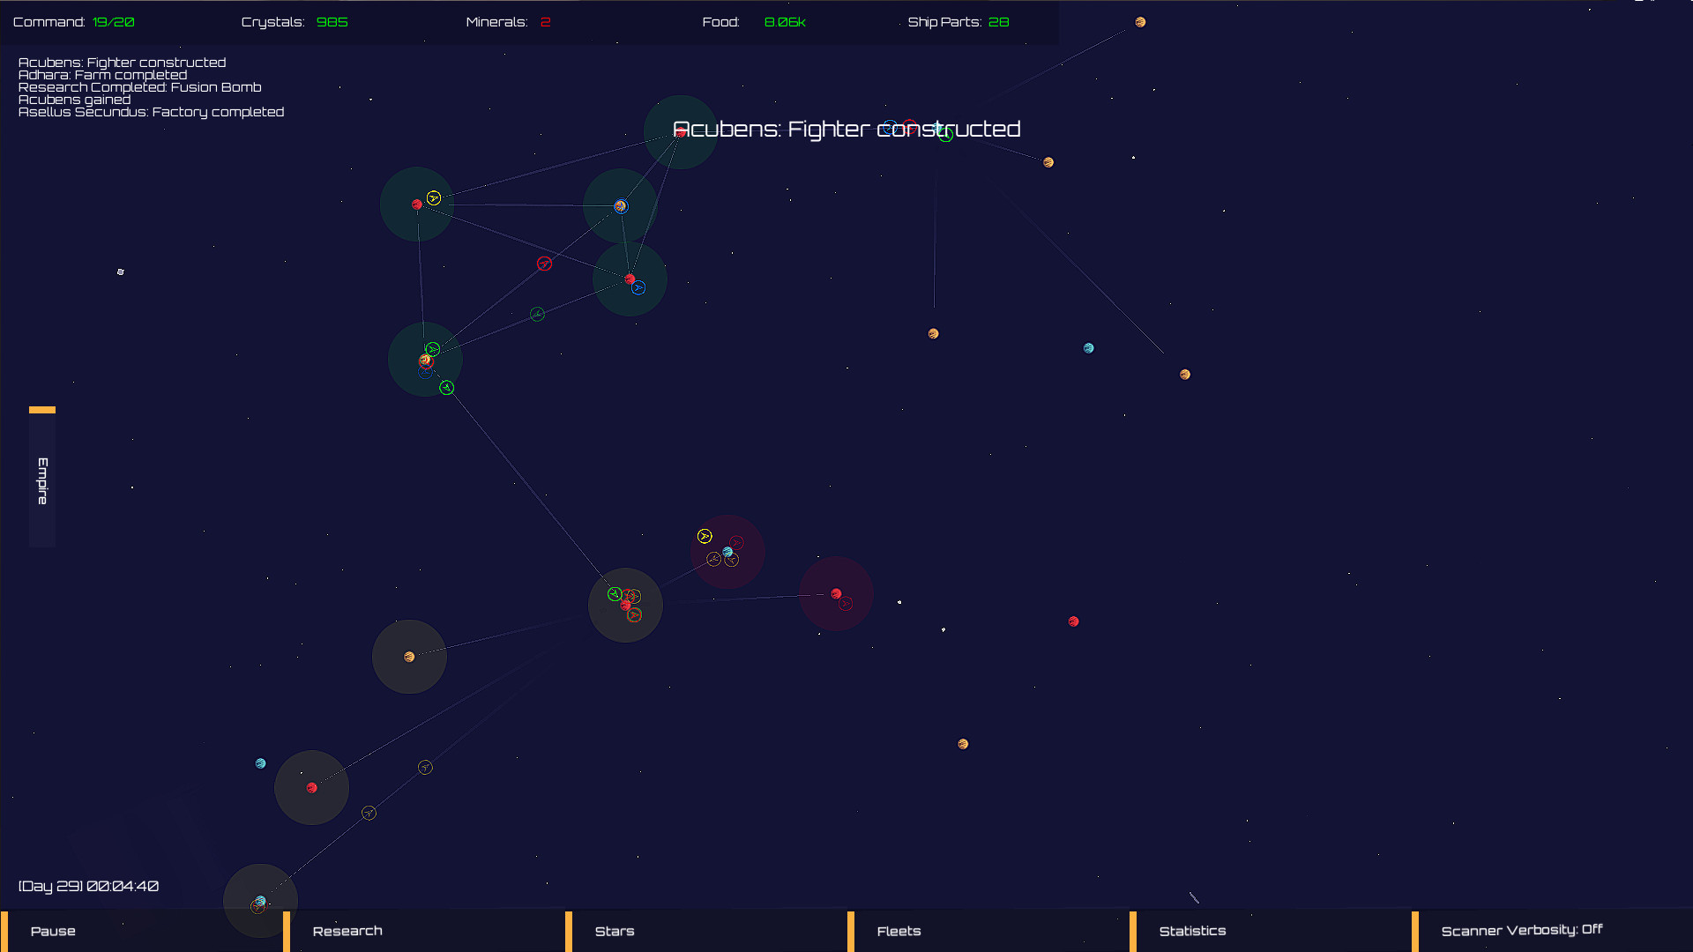Open orange star just below 'constructed' banner end
The width and height of the screenshot is (1693, 952).
coord(1048,162)
